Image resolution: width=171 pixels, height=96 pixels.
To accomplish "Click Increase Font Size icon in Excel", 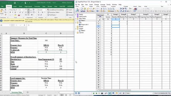I will point(20,13).
